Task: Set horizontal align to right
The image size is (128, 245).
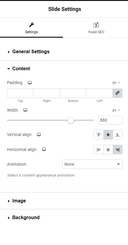Action: [118, 150]
